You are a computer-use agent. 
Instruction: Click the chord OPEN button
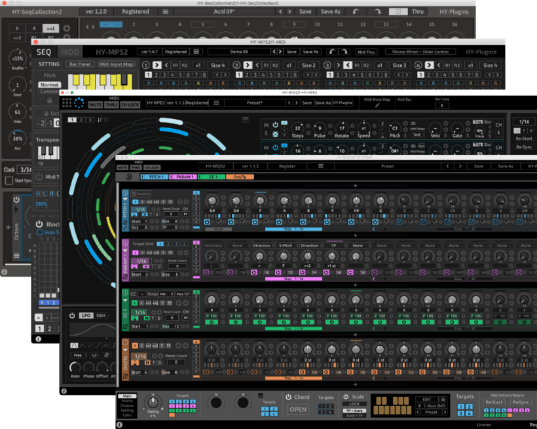[297, 409]
